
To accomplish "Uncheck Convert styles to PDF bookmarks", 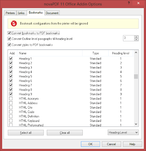I will (x=9, y=45).
